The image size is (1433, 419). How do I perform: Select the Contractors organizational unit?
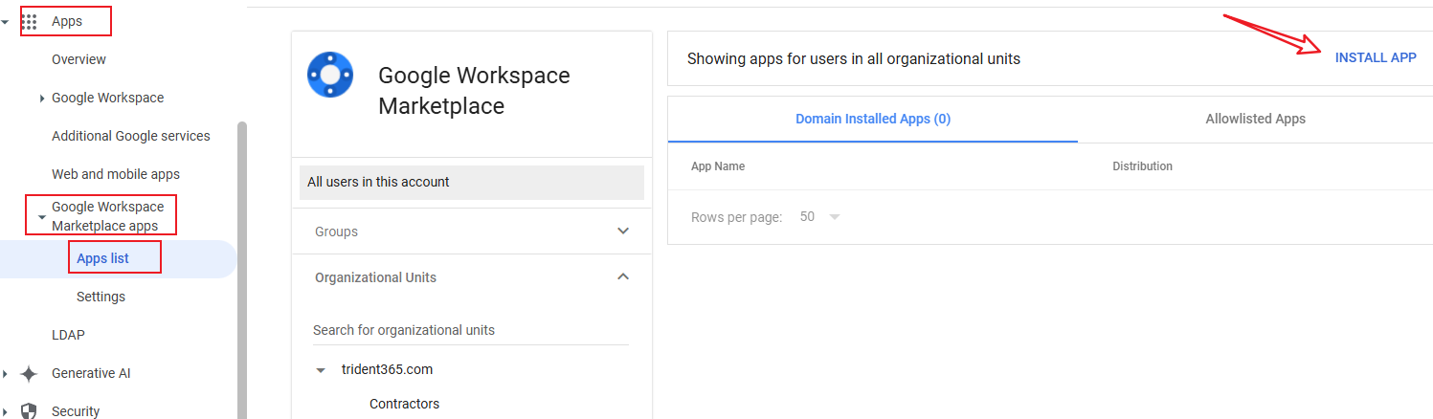(x=404, y=404)
